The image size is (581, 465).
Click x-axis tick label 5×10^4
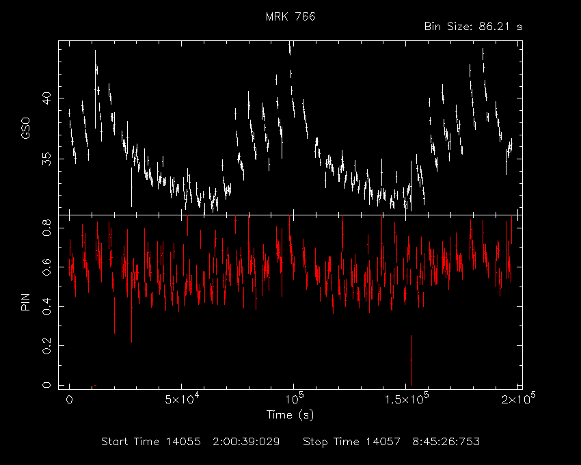click(x=183, y=398)
